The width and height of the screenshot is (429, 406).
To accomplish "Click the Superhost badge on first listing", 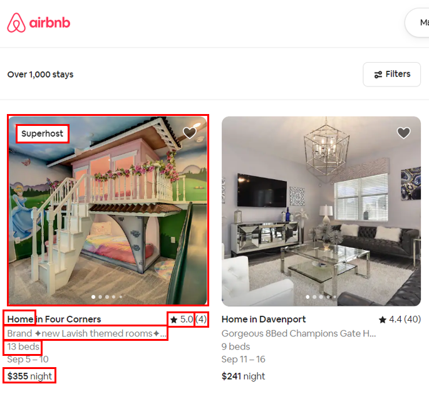I will [x=43, y=133].
